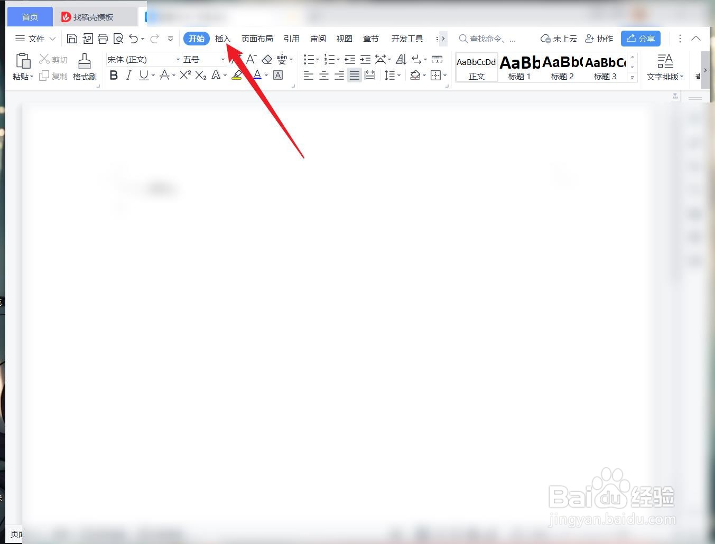Click decrease indent icon
This screenshot has width=715, height=544.
click(350, 59)
